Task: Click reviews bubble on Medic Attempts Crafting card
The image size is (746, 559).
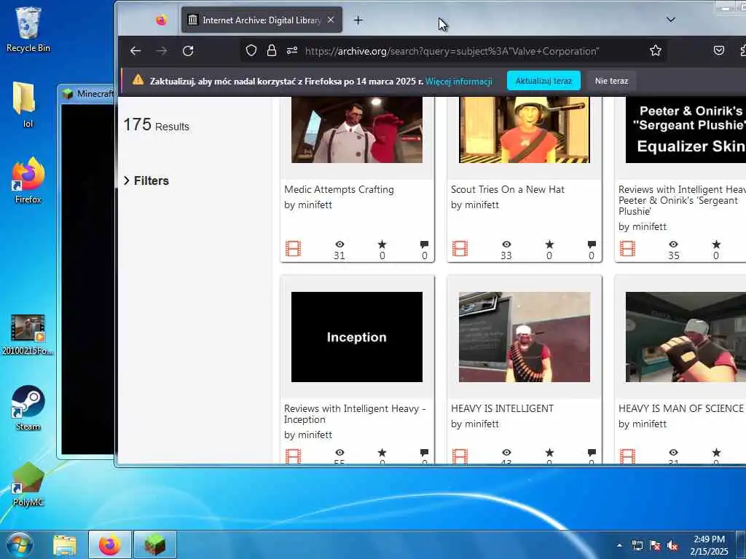Action: [425, 245]
